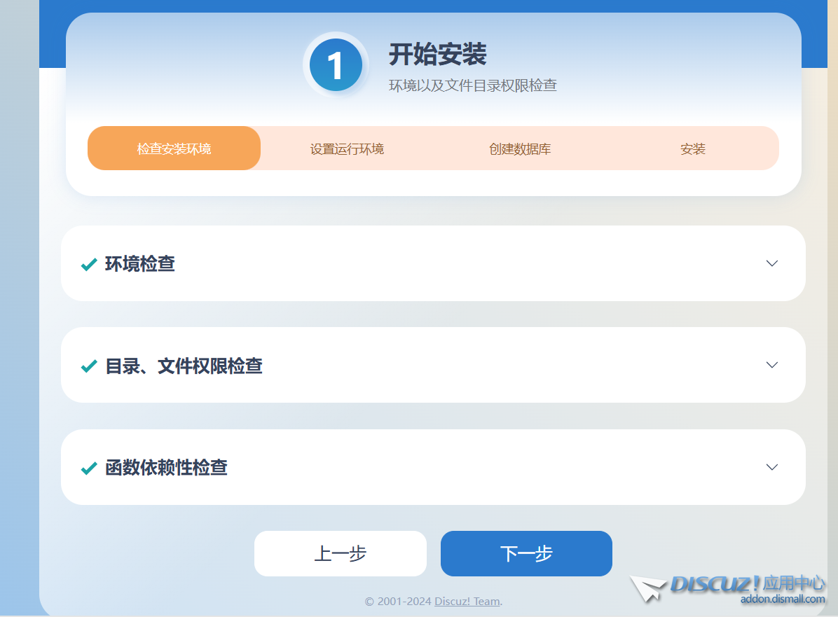This screenshot has height=617, width=838.
Task: Click the 函数依赖性检查 section title
Action: (x=166, y=468)
